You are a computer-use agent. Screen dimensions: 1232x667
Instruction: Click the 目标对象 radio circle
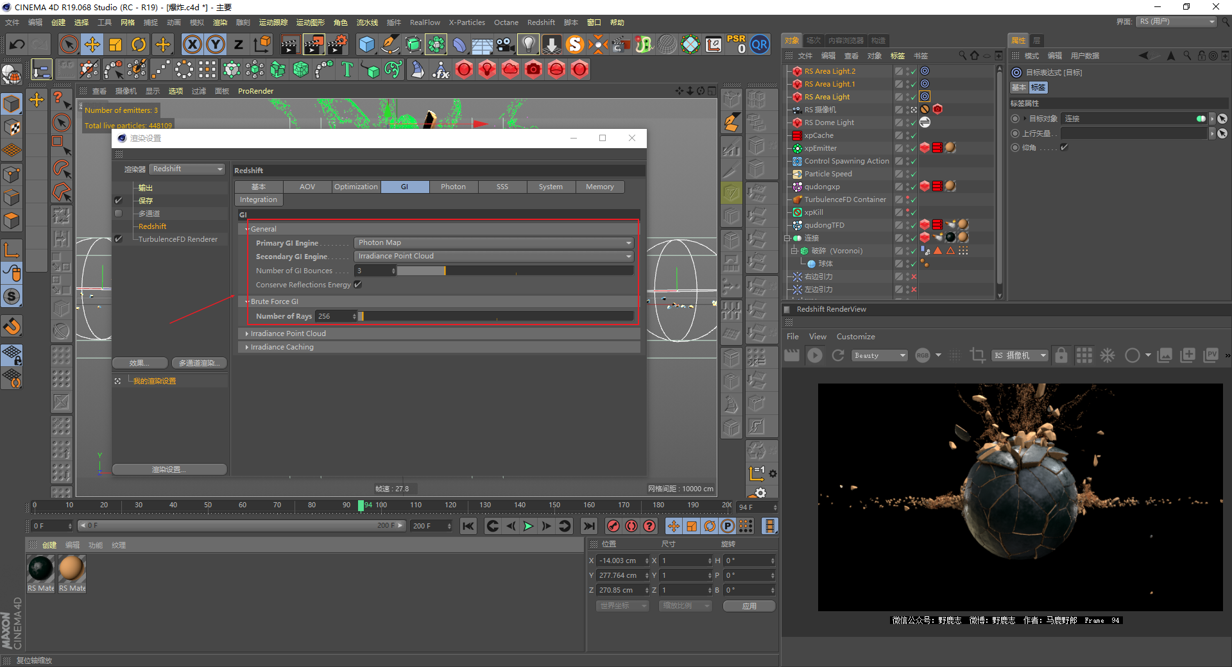(x=1015, y=119)
